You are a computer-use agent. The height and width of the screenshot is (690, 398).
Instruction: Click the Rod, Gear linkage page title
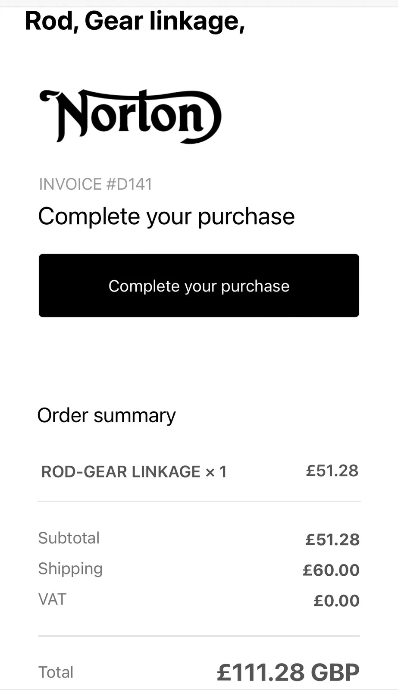coord(135,21)
